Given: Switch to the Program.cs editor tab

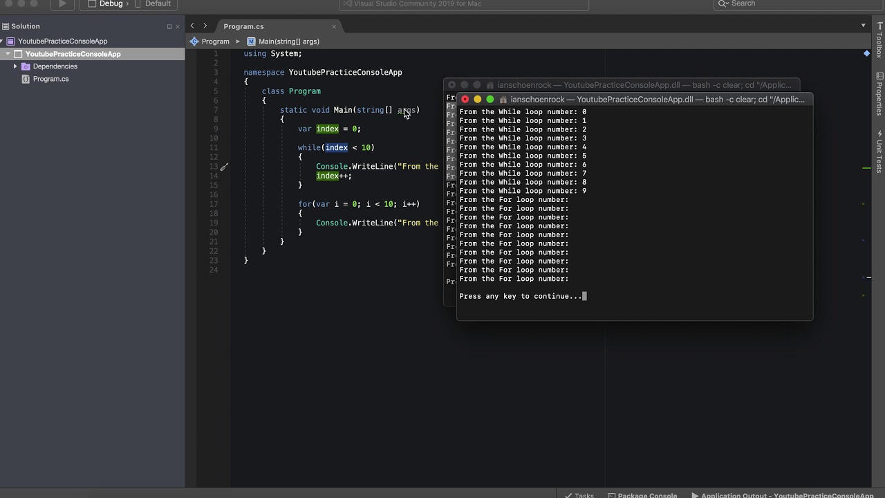Looking at the screenshot, I should pos(243,26).
